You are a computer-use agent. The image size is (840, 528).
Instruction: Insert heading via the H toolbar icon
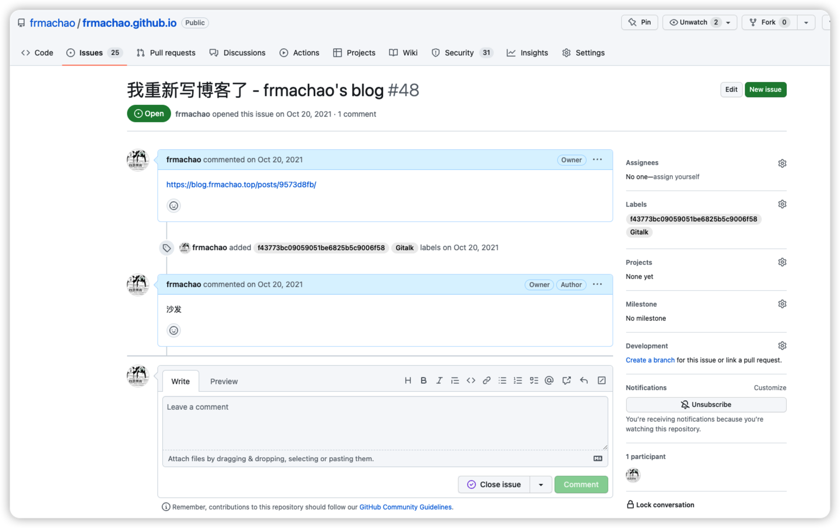tap(408, 380)
